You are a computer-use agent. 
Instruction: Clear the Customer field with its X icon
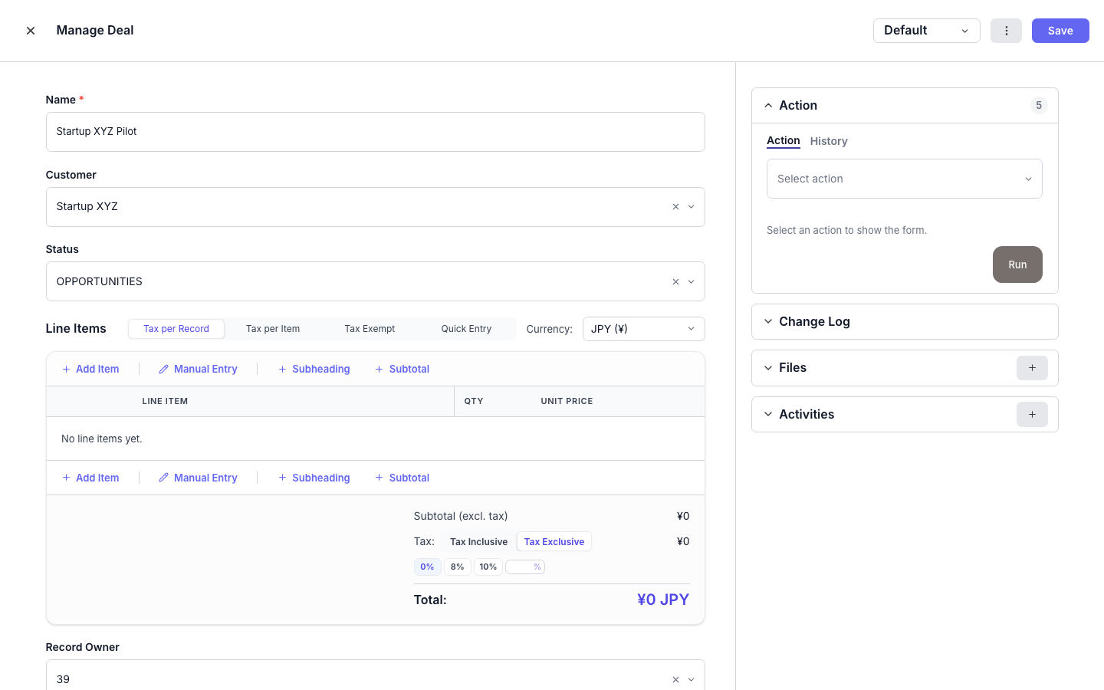[x=675, y=206]
